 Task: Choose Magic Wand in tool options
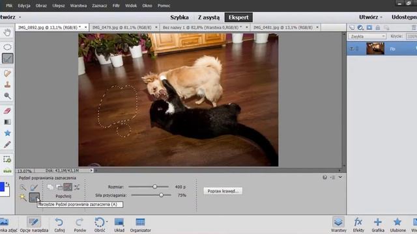pyautogui.click(x=23, y=197)
